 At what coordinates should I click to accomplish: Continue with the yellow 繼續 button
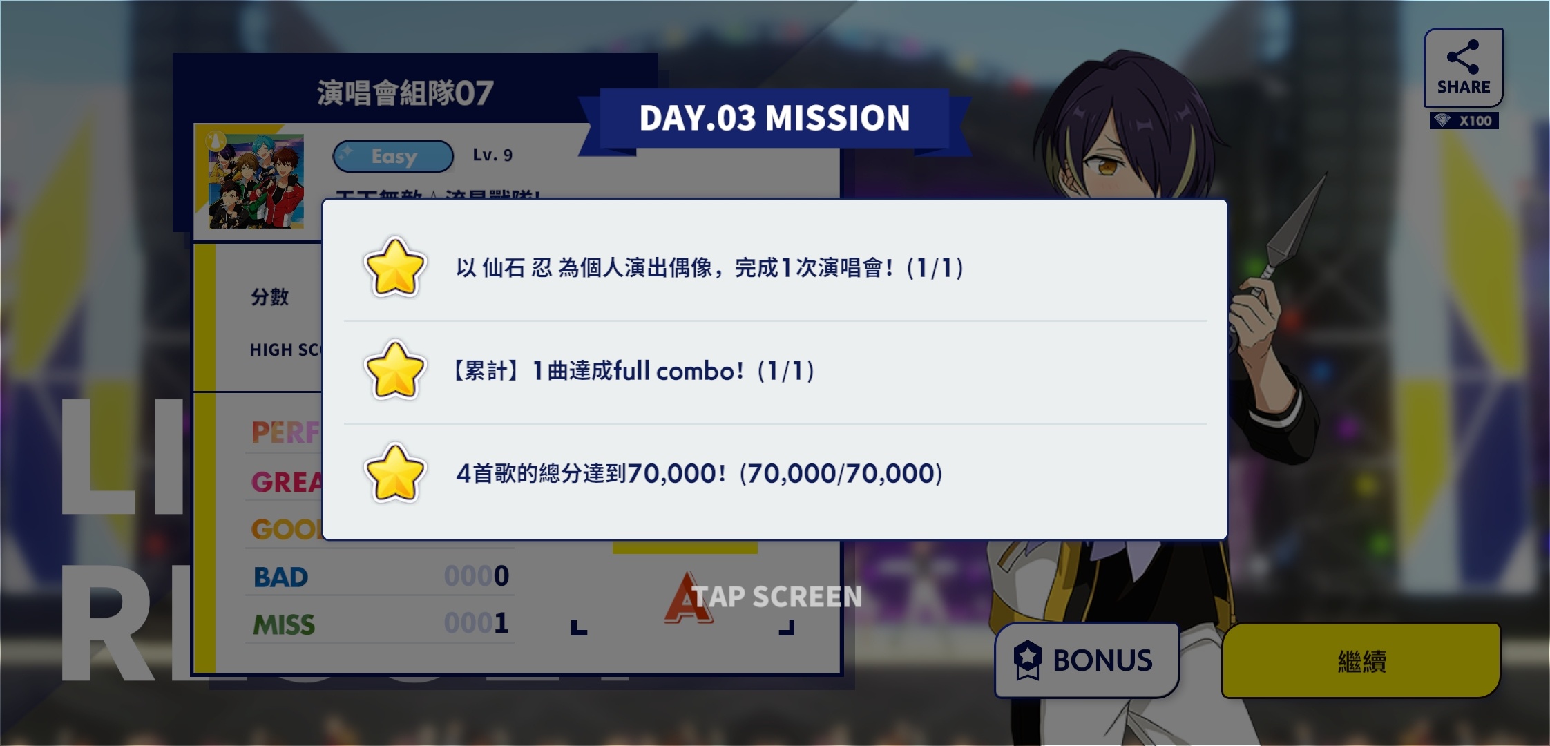[1361, 661]
